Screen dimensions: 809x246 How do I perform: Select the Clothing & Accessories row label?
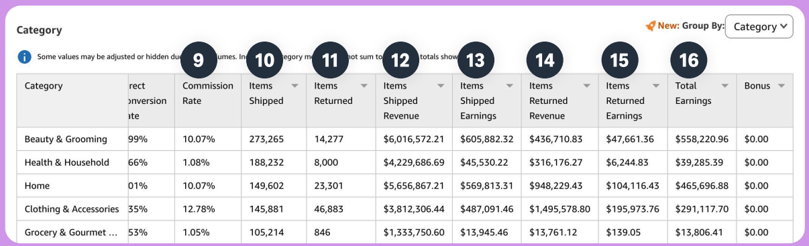pos(72,209)
